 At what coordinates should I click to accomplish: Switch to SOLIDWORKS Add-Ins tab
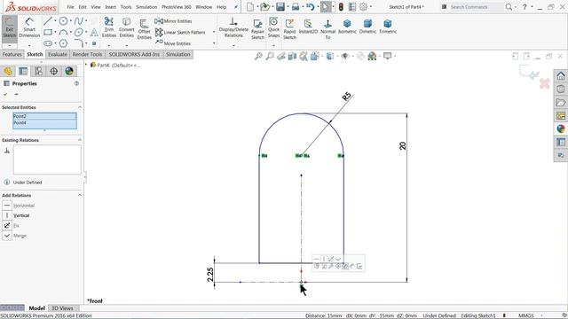134,55
